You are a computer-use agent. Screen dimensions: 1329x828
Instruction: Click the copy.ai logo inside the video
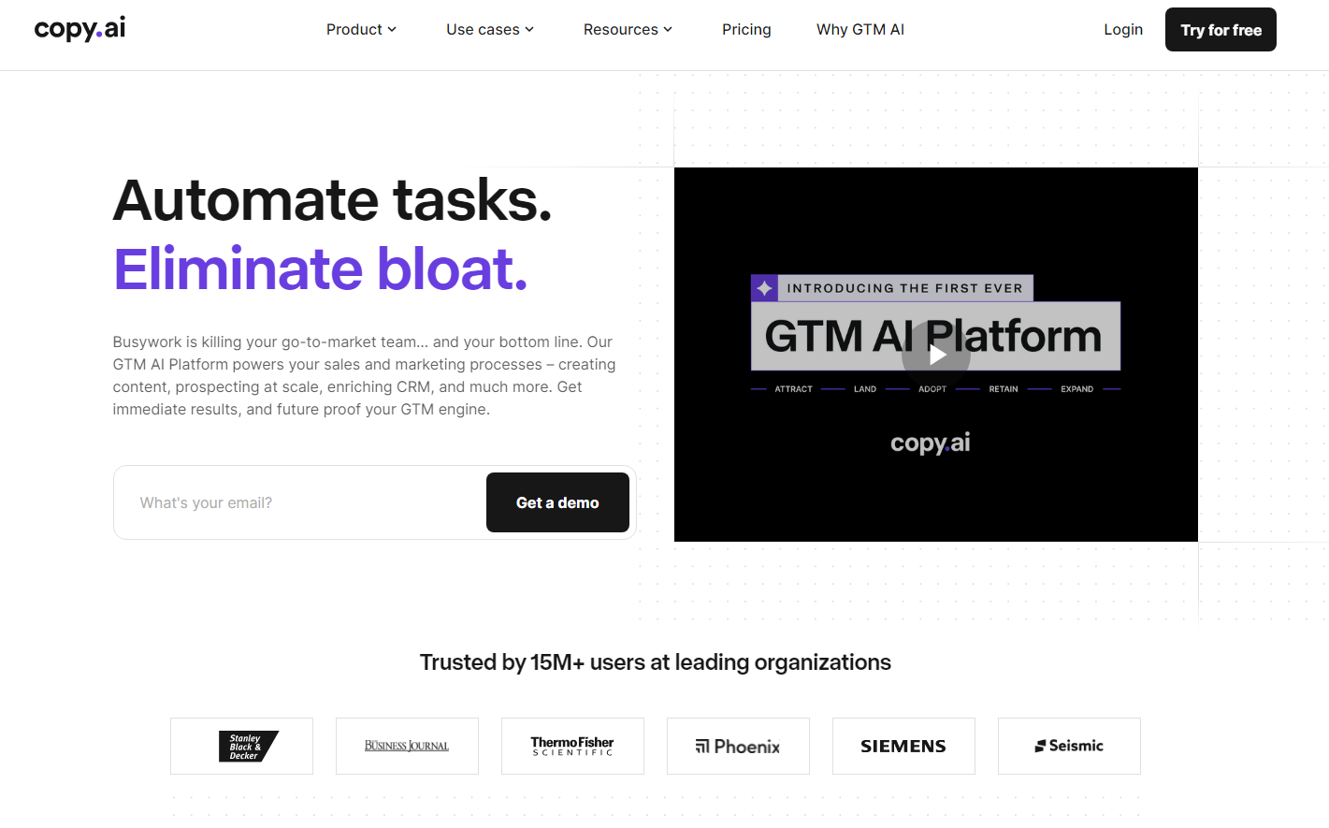[x=930, y=443]
